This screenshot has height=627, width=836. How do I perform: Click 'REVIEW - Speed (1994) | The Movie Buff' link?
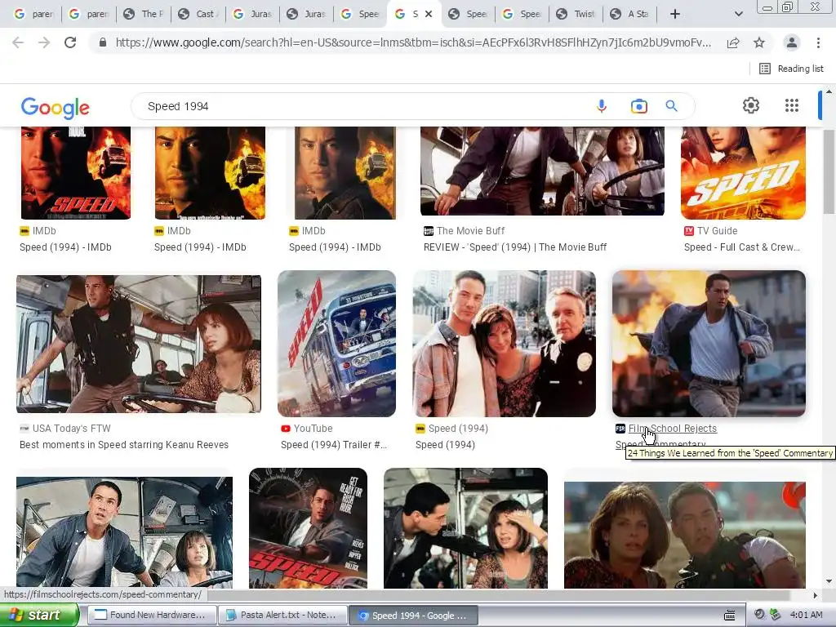coord(515,247)
